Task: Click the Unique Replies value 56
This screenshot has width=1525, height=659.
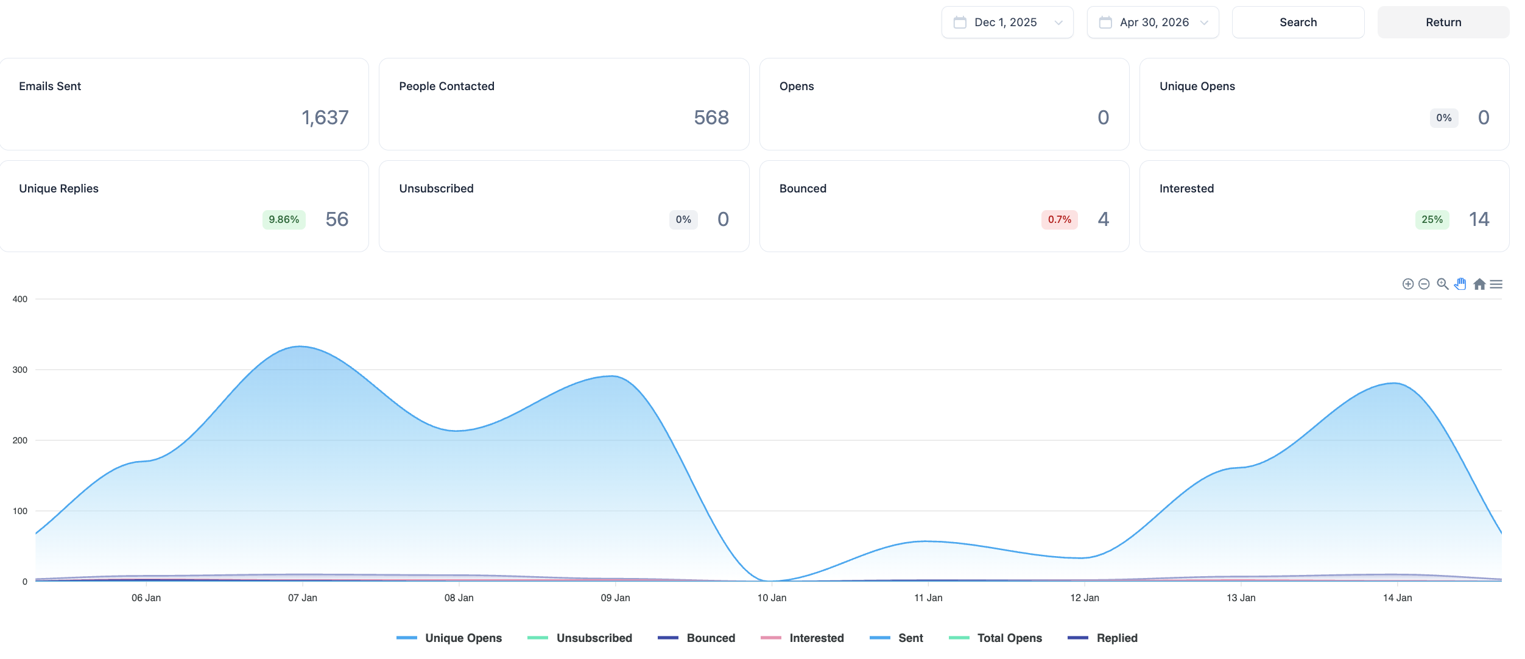Action: 337,219
